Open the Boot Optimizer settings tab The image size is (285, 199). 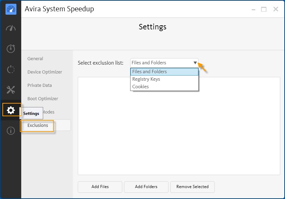pos(43,99)
